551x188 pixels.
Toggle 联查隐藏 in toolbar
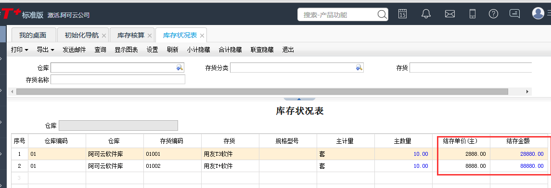pyautogui.click(x=262, y=50)
